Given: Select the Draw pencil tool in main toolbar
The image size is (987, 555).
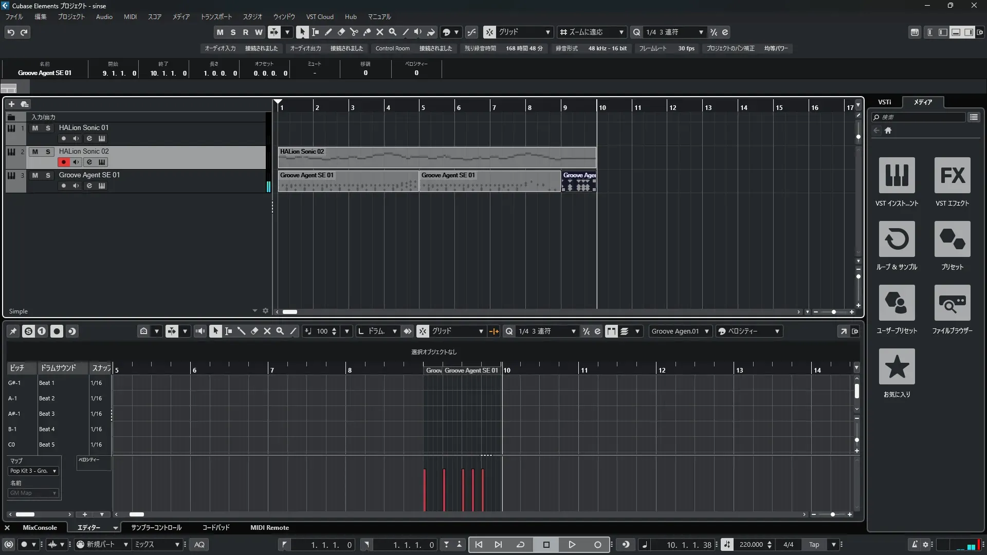Looking at the screenshot, I should (328, 32).
